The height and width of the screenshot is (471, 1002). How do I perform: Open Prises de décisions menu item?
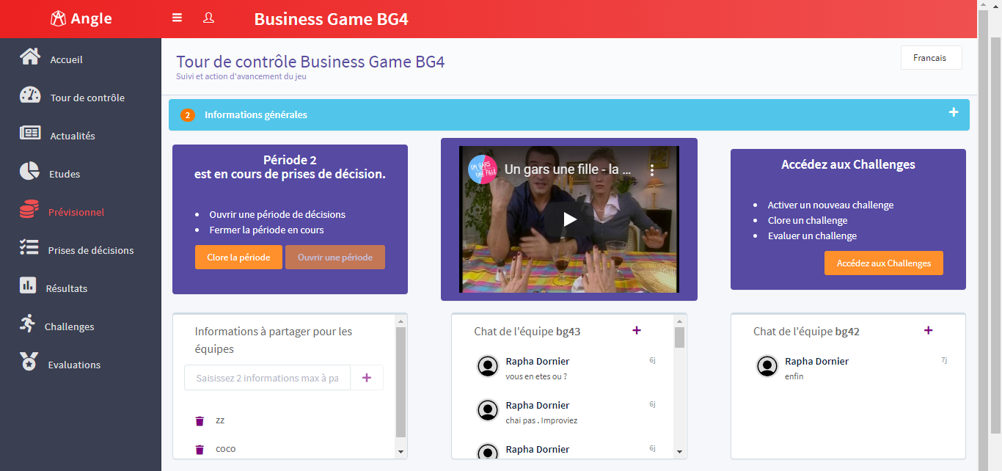[90, 250]
